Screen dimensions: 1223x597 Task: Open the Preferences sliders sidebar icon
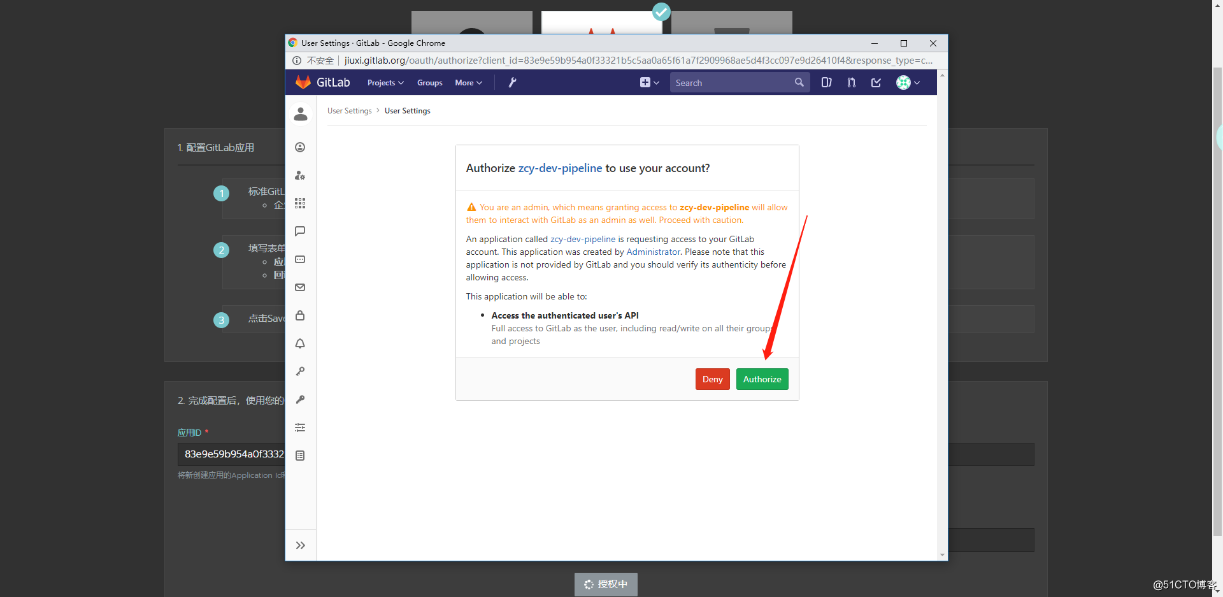(x=300, y=428)
